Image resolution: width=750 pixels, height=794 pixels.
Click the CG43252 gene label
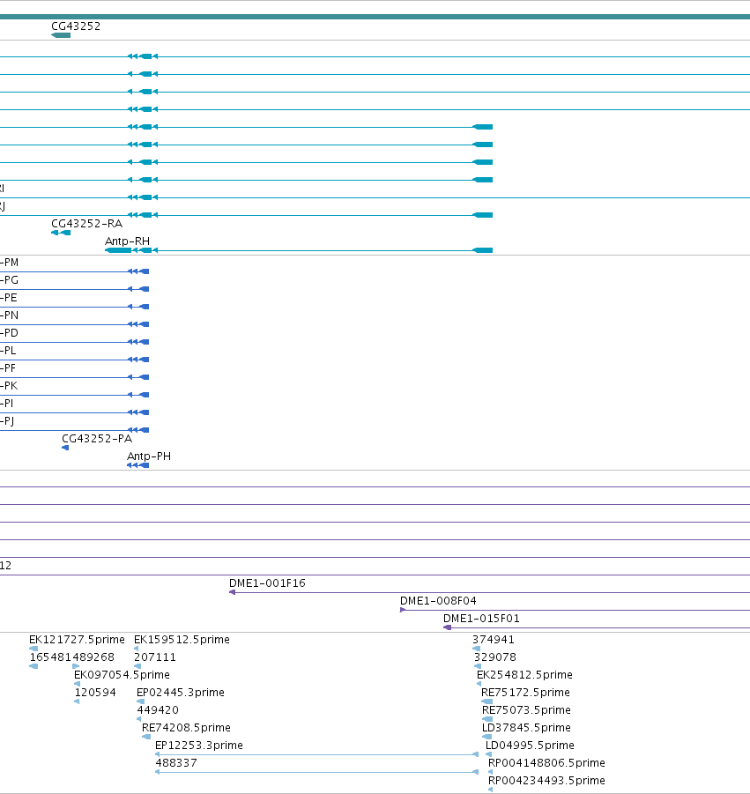click(76, 26)
